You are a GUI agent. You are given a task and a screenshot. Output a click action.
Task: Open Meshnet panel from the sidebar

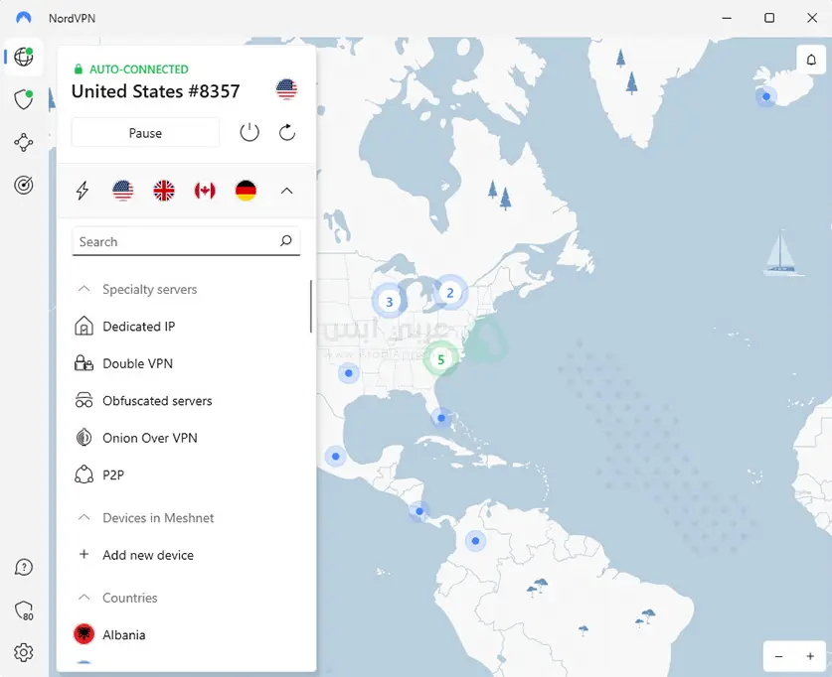click(23, 142)
